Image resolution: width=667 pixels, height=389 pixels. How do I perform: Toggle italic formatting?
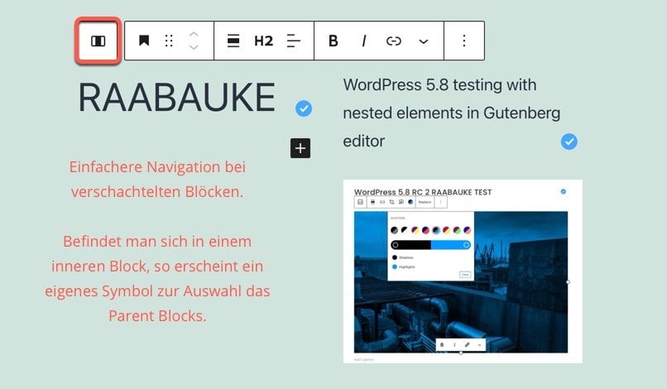[x=363, y=41]
